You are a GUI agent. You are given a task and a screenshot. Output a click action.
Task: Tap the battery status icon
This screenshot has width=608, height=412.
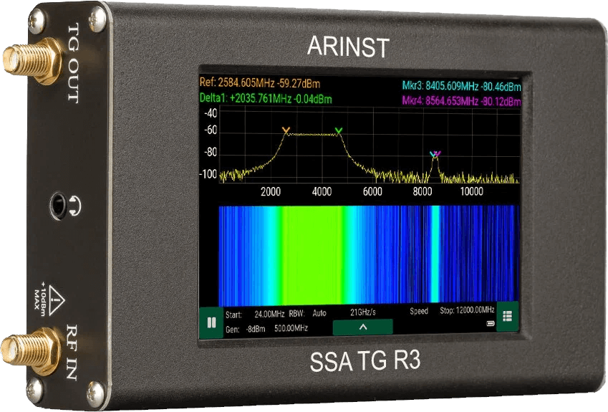pyautogui.click(x=491, y=323)
